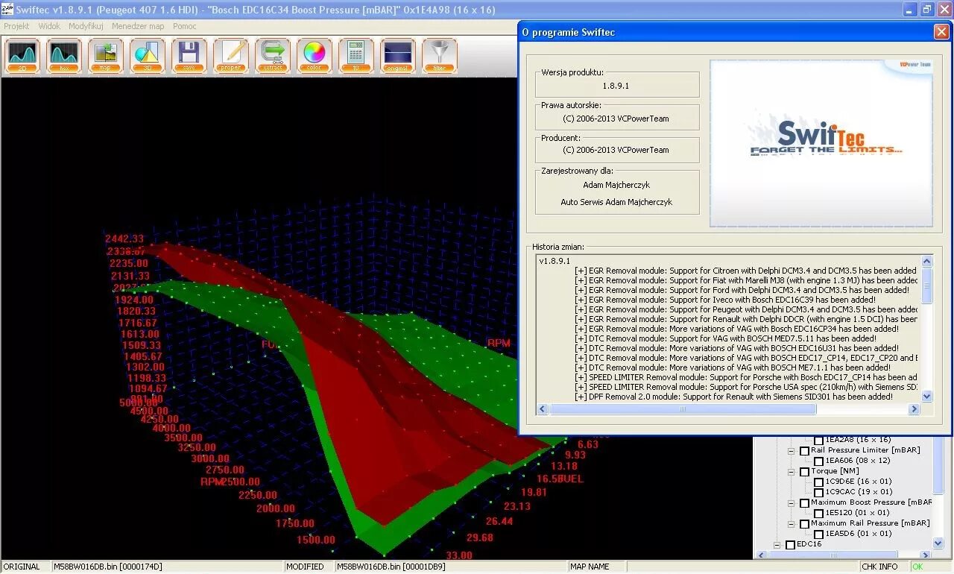The width and height of the screenshot is (954, 574).
Task: Tick the EDC16 tree checkbox
Action: tap(790, 544)
